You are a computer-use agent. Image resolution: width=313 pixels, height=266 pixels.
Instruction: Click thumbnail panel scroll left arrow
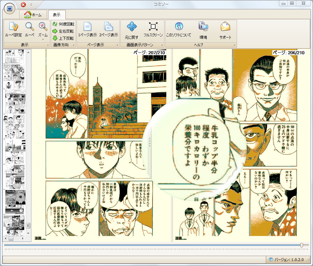click(x=5, y=238)
